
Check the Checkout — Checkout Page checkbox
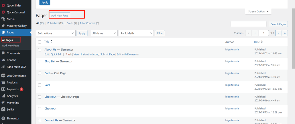point(40,97)
